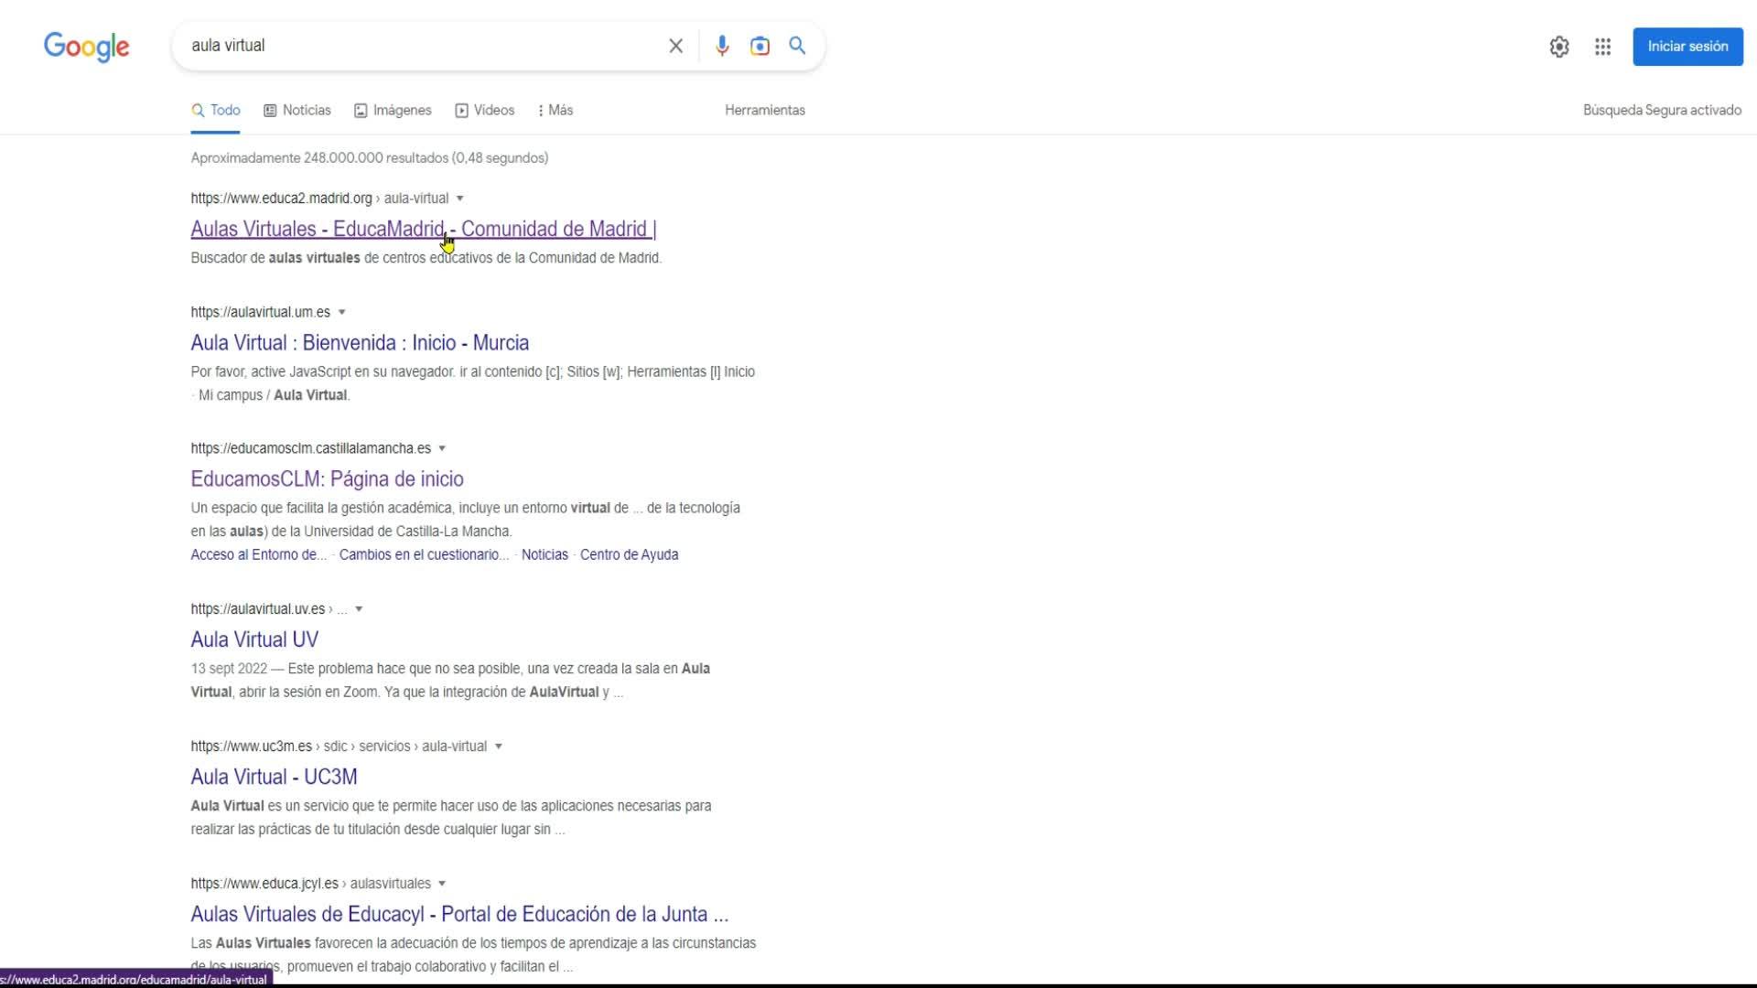Switch to the Imágenes tab
The width and height of the screenshot is (1757, 988).
click(x=393, y=111)
